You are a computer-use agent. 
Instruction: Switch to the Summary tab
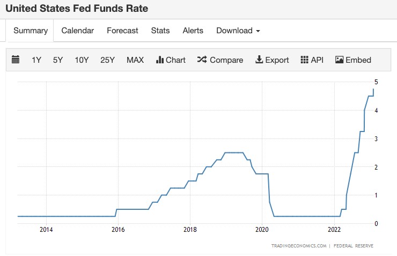[31, 31]
